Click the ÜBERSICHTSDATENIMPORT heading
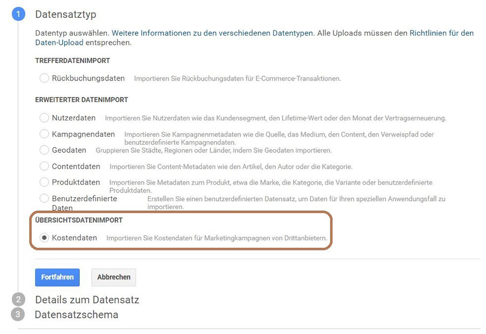486x334 pixels. 79,220
